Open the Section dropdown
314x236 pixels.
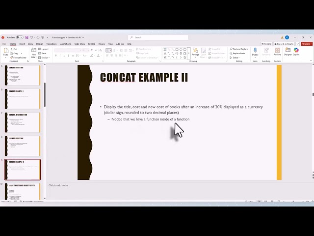(44, 58)
